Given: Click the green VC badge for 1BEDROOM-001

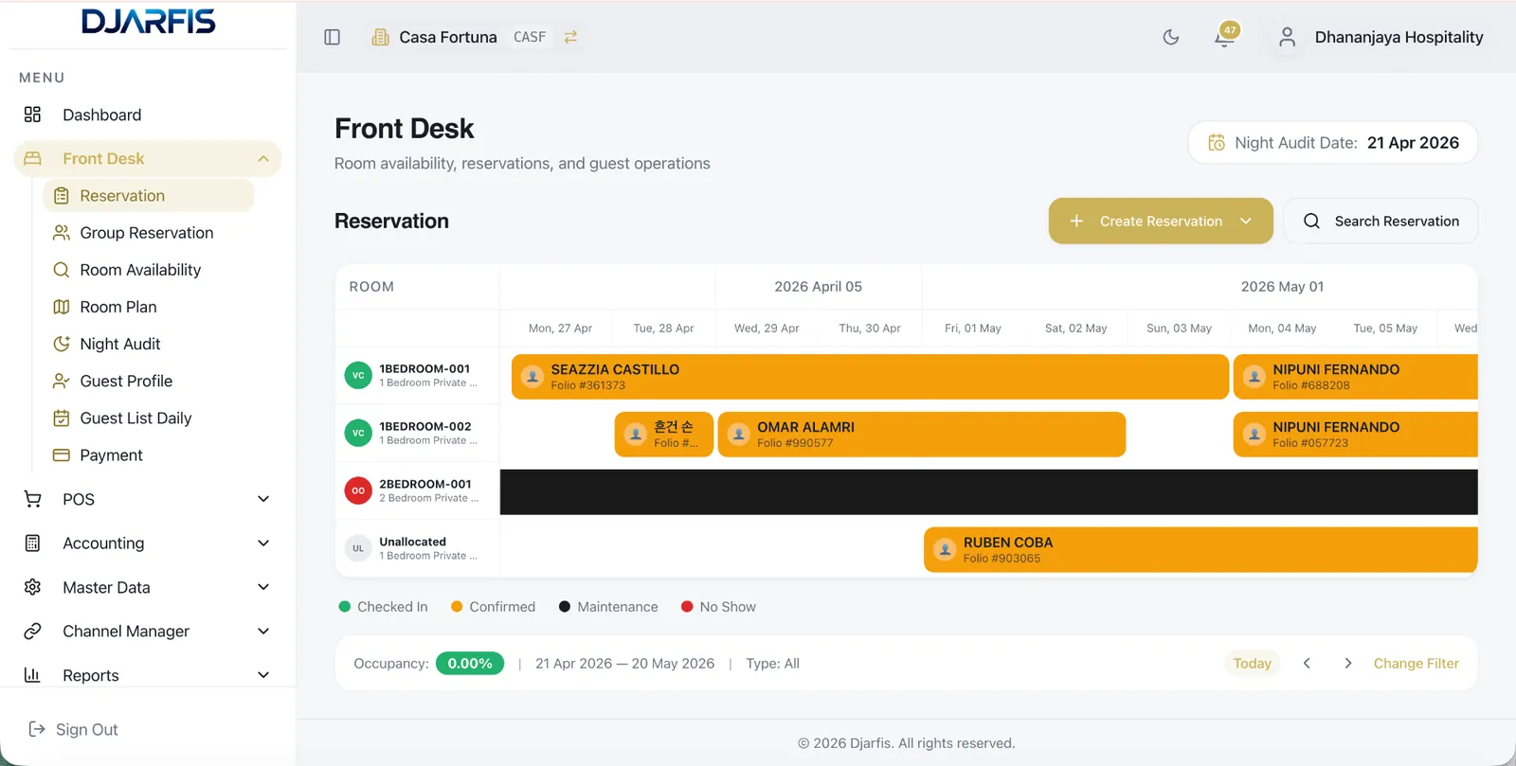Looking at the screenshot, I should pyautogui.click(x=358, y=376).
